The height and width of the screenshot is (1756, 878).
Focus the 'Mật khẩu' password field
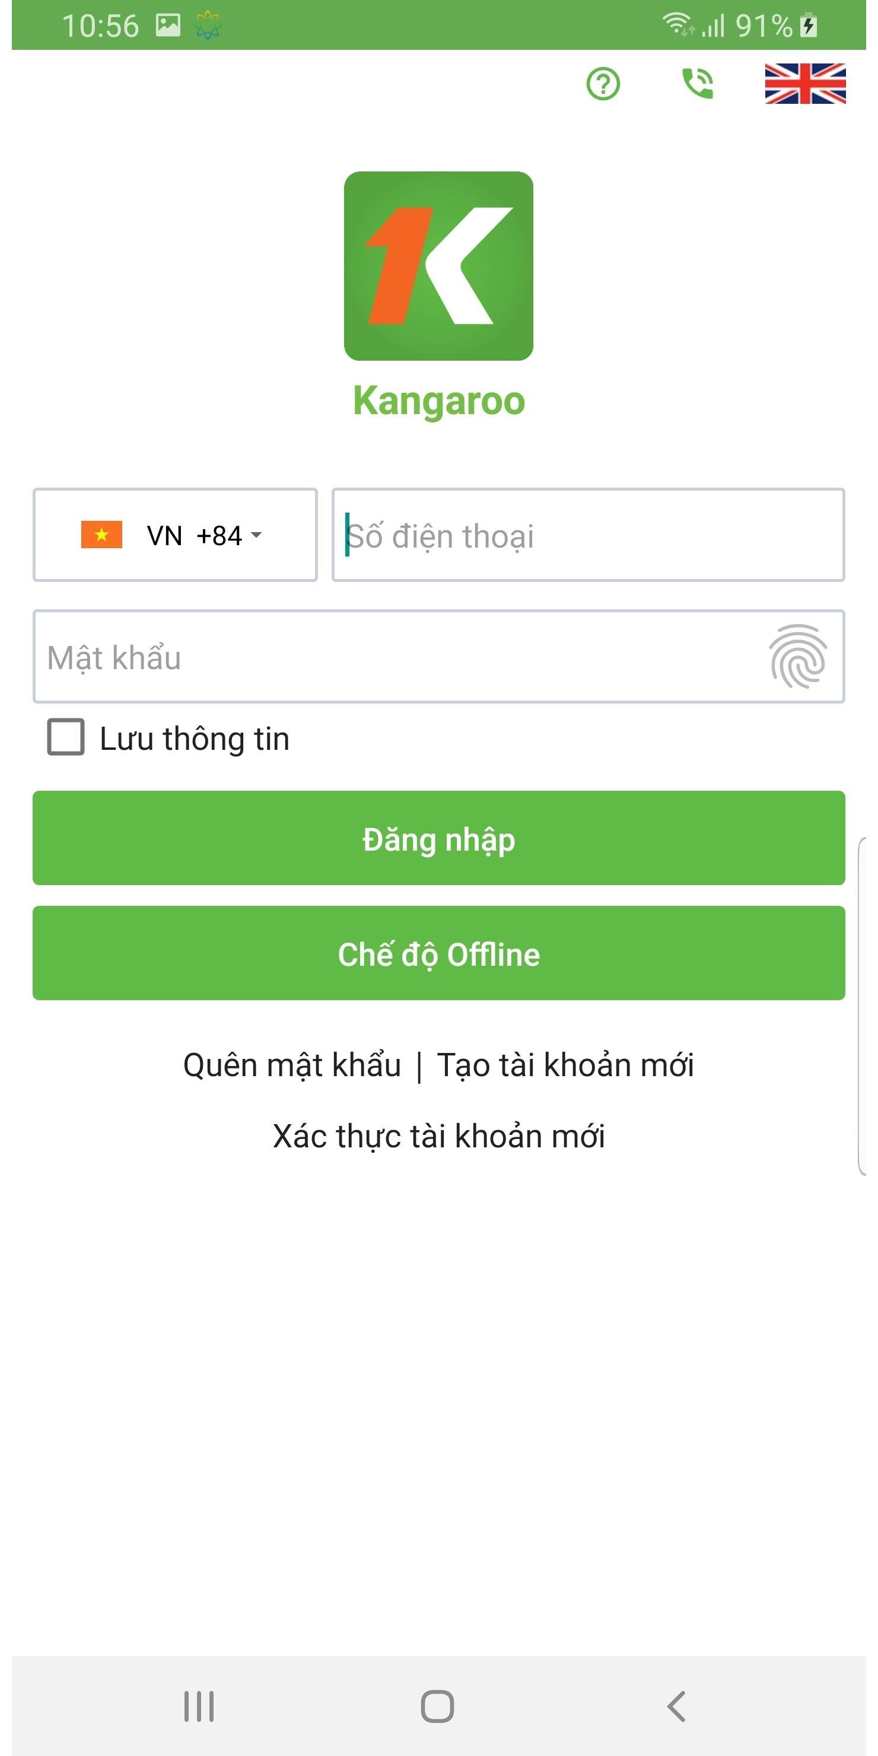coord(395,657)
